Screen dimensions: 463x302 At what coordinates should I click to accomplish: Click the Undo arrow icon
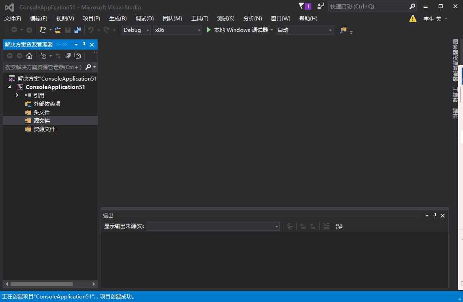click(91, 30)
